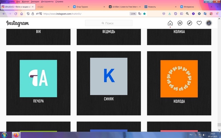Open the СИНЯК post thumbnail
The width and height of the screenshot is (221, 138).
[109, 83]
